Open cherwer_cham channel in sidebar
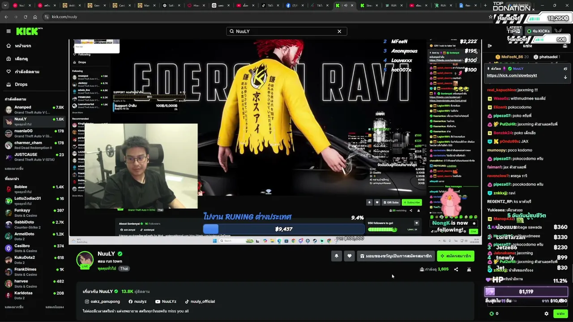This screenshot has width=573, height=322. pyautogui.click(x=35, y=145)
